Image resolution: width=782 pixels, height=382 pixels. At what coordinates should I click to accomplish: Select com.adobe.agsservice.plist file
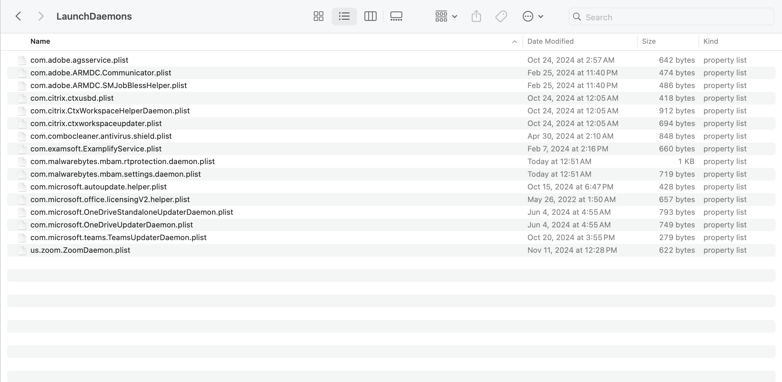pyautogui.click(x=79, y=60)
